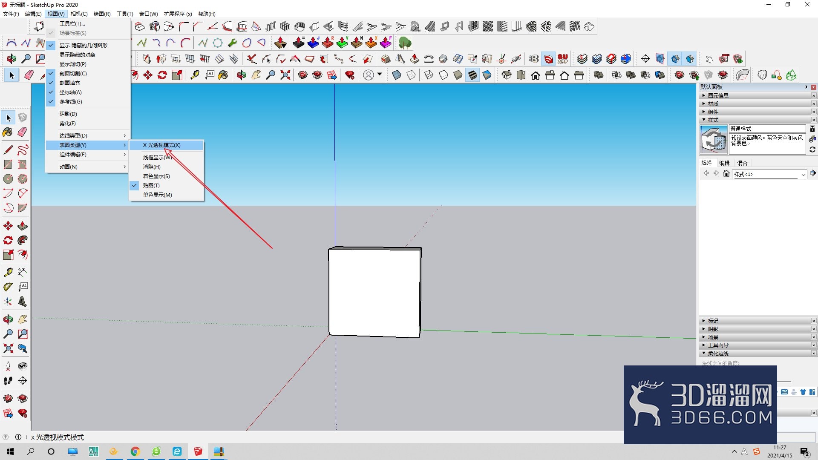Expand the 工具向导 panel
Screen dimensions: 818x460
coord(755,345)
